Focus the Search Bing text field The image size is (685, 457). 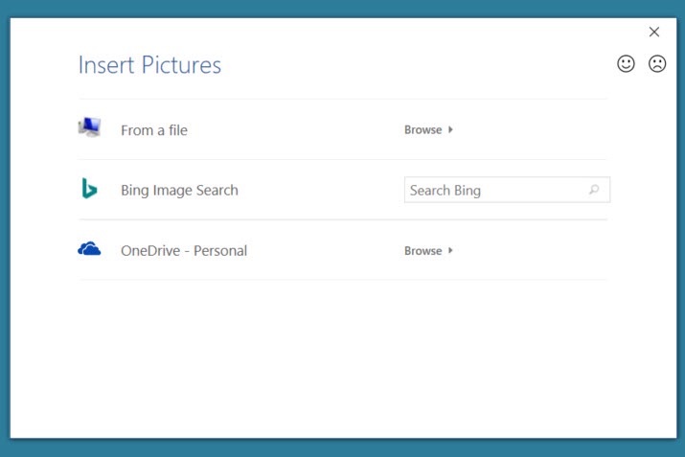pos(493,190)
